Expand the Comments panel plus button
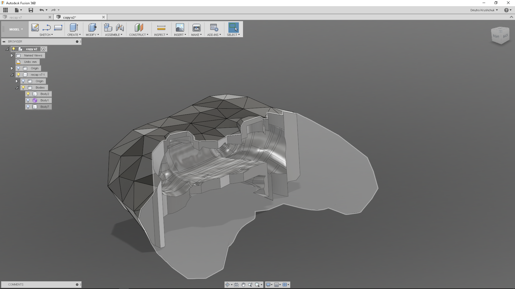515x289 pixels. click(77, 284)
